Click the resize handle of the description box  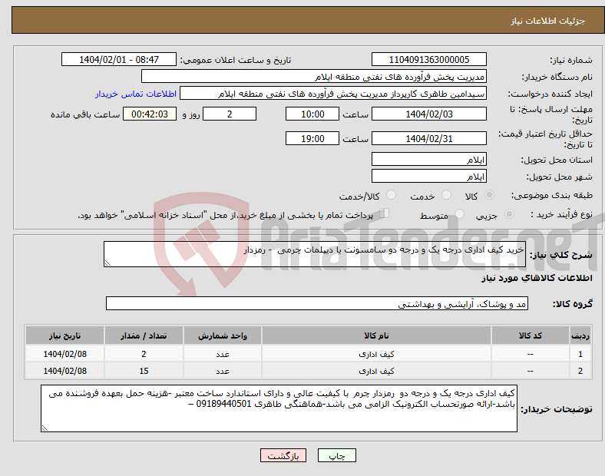[x=107, y=263]
